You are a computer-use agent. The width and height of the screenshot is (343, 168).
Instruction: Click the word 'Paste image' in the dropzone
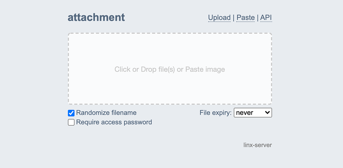tap(205, 69)
